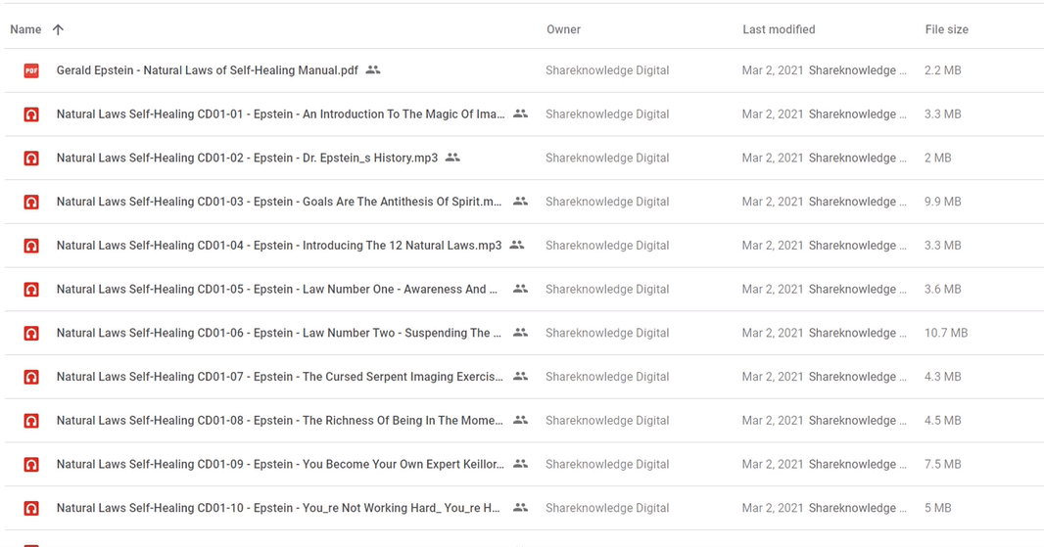
Task: Click audio icon for Cursed Serpent Imaging file
Action: pyautogui.click(x=31, y=377)
